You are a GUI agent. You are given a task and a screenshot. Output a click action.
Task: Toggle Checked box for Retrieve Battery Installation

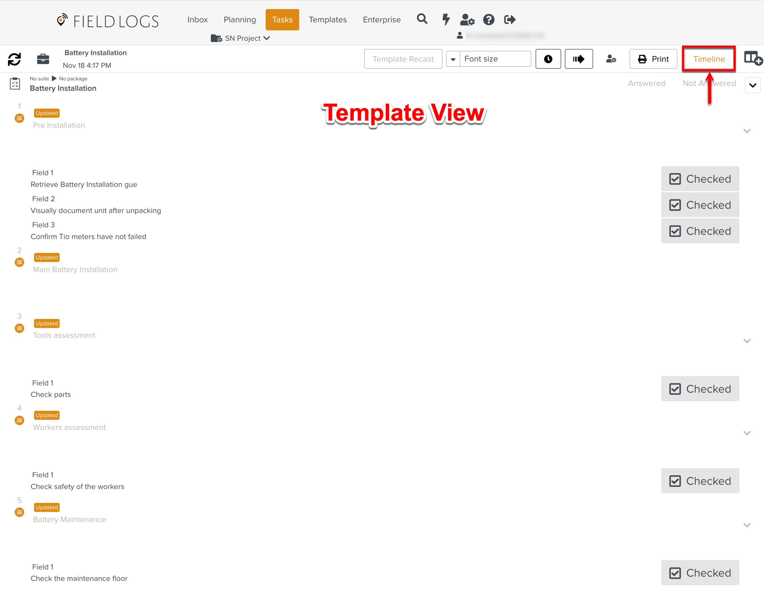click(x=700, y=179)
